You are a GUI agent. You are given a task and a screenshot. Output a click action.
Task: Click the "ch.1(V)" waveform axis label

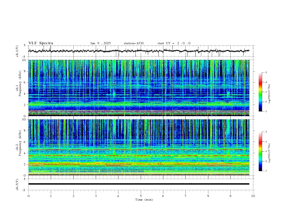[x=17, y=51]
